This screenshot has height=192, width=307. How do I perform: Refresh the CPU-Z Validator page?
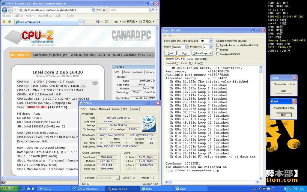98,10
